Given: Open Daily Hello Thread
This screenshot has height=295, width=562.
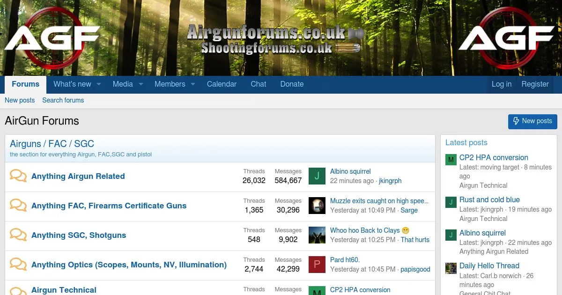Looking at the screenshot, I should (489, 266).
